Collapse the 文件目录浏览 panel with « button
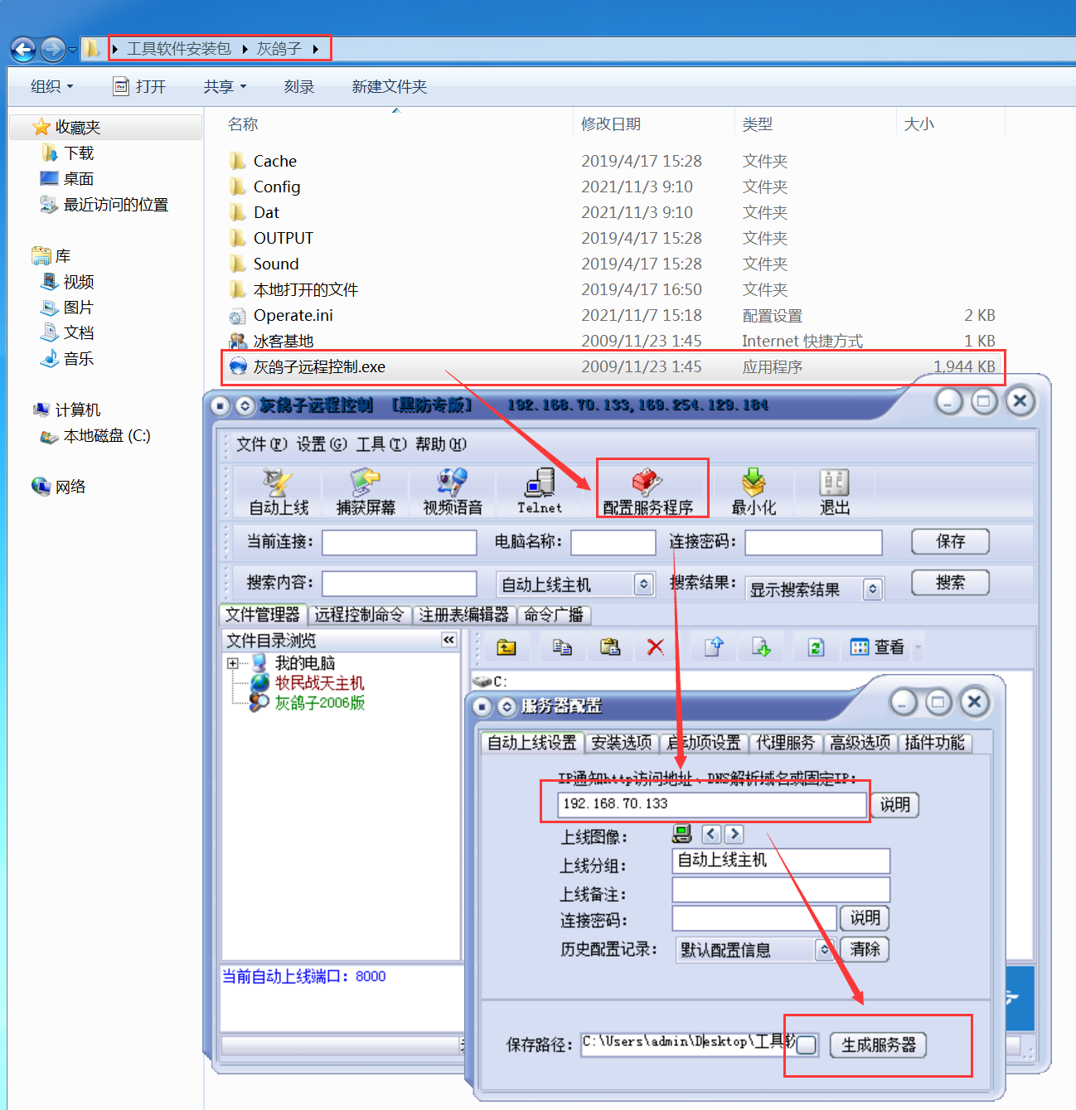 (448, 640)
